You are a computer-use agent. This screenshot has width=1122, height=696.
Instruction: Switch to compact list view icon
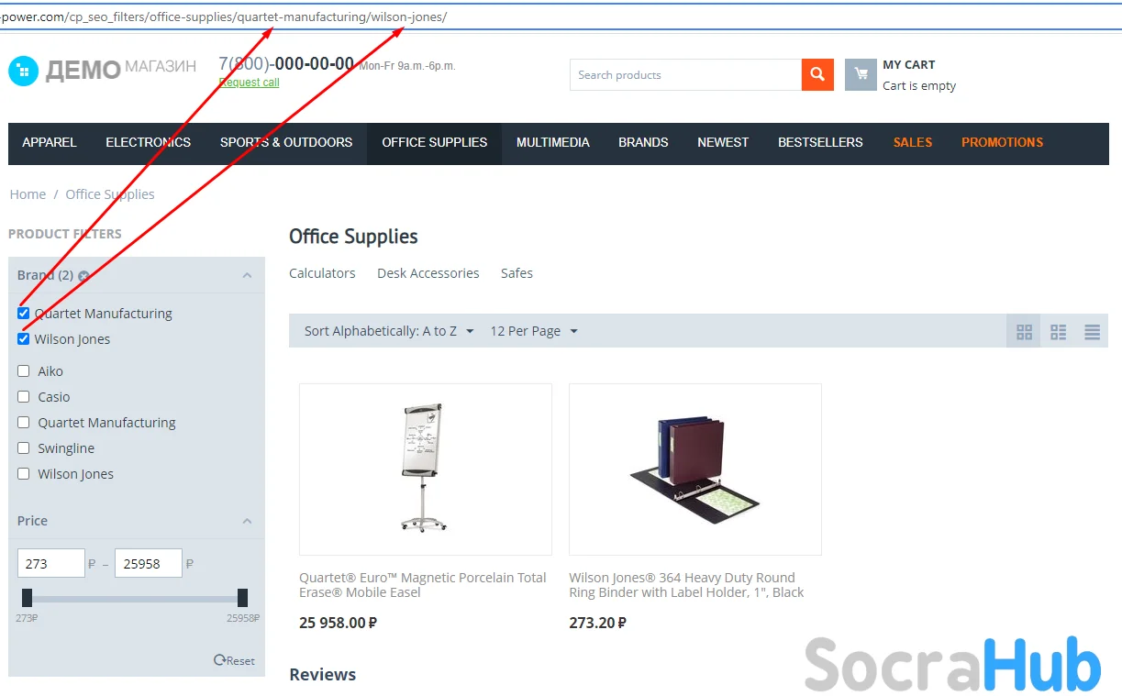point(1059,332)
